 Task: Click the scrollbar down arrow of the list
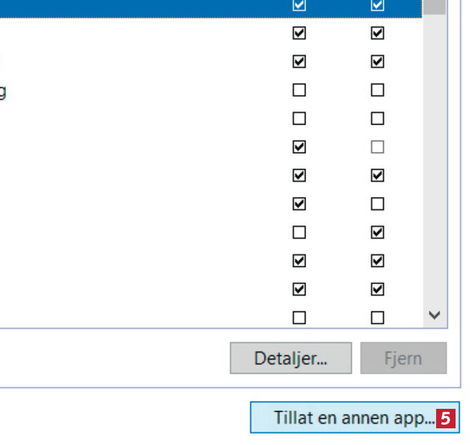[435, 315]
